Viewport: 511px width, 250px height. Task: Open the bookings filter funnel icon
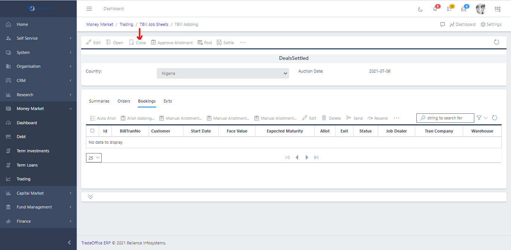pos(479,118)
